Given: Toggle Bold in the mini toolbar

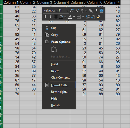Looking at the screenshot, I should pyautogui.click(x=45, y=17).
